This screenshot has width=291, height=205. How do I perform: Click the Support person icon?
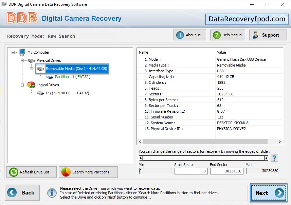coord(255,35)
